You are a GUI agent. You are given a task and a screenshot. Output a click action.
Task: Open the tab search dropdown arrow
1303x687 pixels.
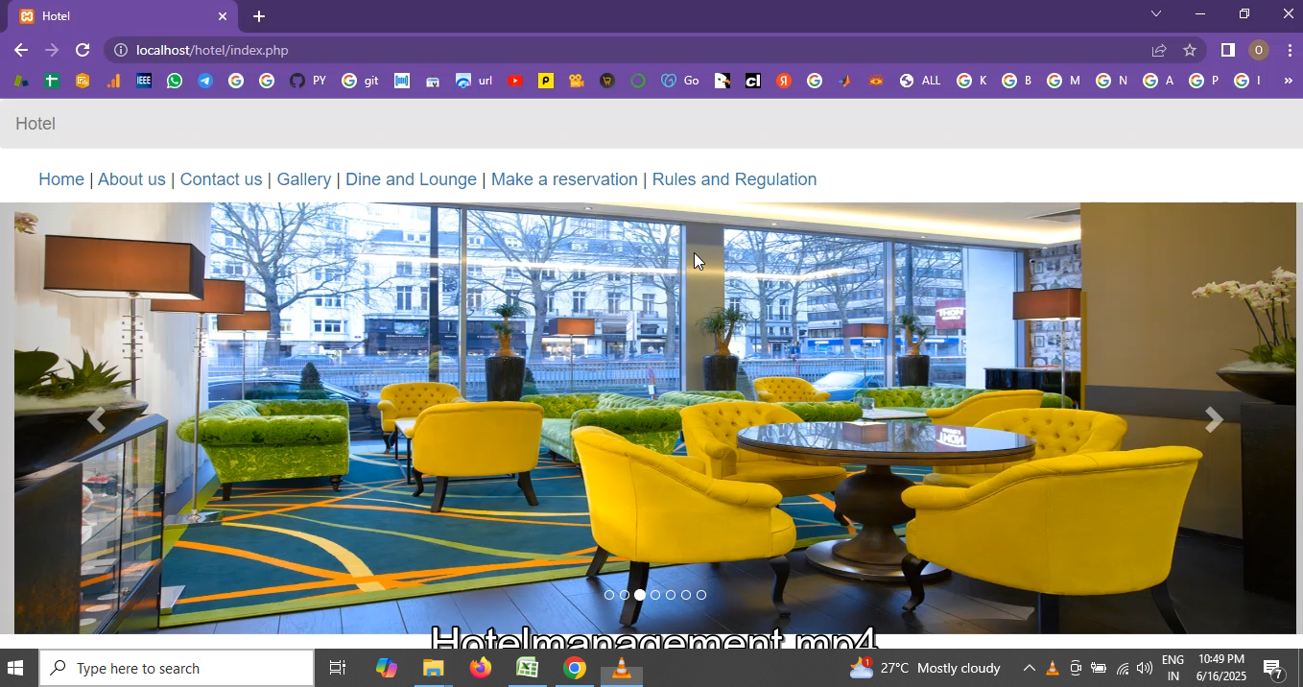point(1156,13)
